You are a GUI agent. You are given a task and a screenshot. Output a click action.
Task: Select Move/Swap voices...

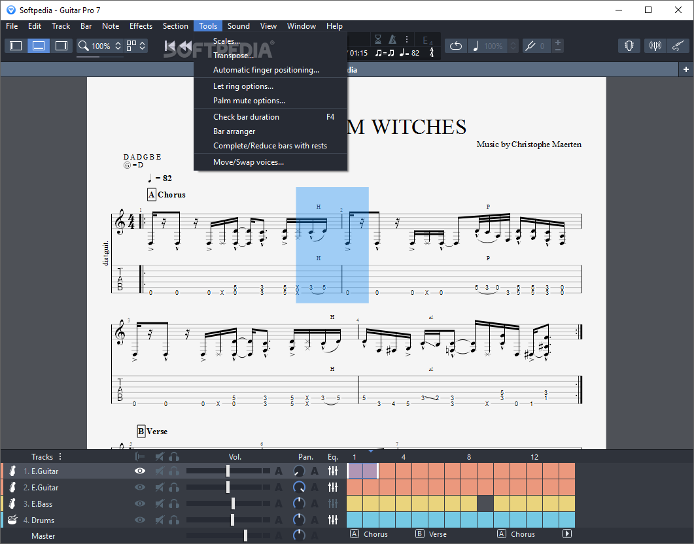coord(270,162)
